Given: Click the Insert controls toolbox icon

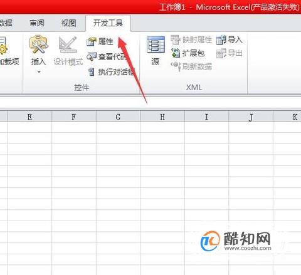Looking at the screenshot, I should click(39, 44).
